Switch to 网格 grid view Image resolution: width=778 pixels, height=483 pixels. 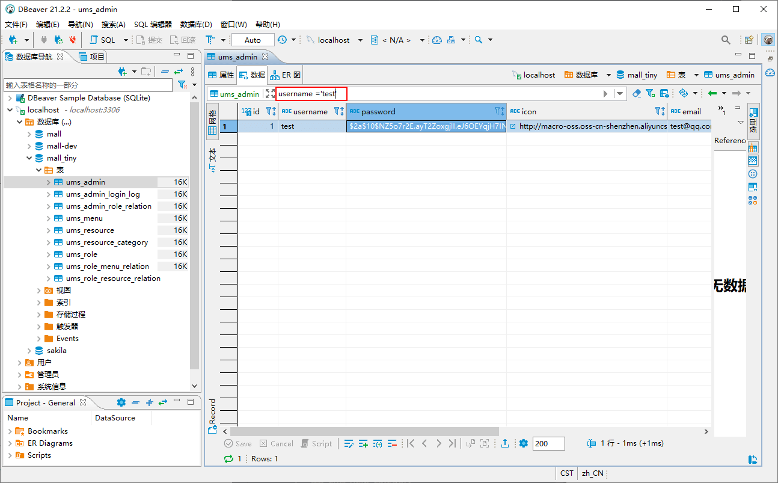tap(212, 122)
